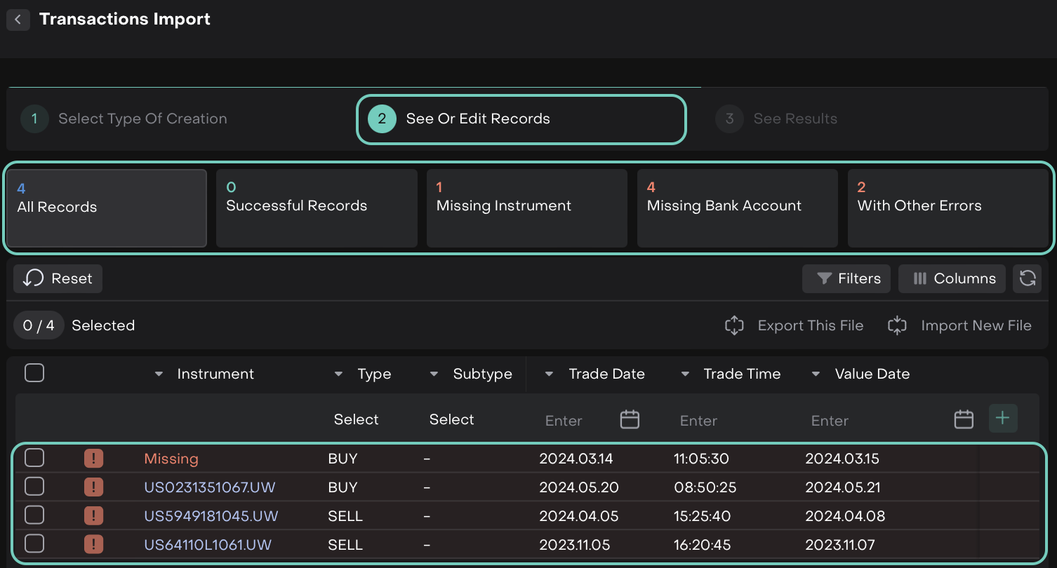Switch to the Missing Bank Account tab
The height and width of the screenshot is (568, 1057).
[x=737, y=208]
